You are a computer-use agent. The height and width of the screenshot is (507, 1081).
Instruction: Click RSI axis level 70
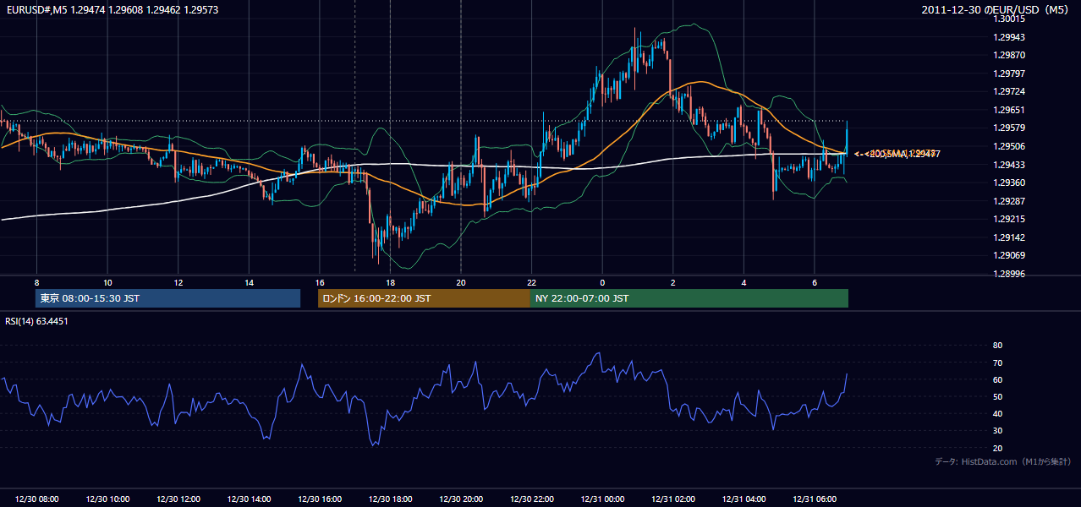click(997, 363)
